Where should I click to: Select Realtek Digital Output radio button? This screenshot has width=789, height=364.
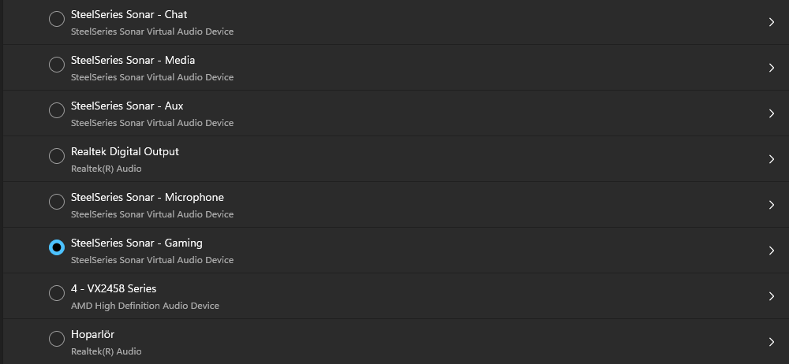pyautogui.click(x=56, y=156)
